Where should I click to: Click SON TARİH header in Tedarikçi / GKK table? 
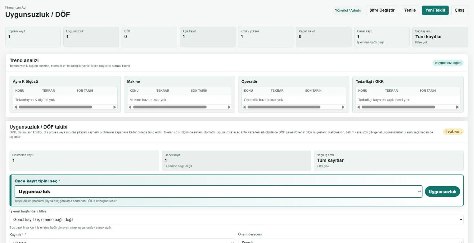pyautogui.click(x=427, y=91)
